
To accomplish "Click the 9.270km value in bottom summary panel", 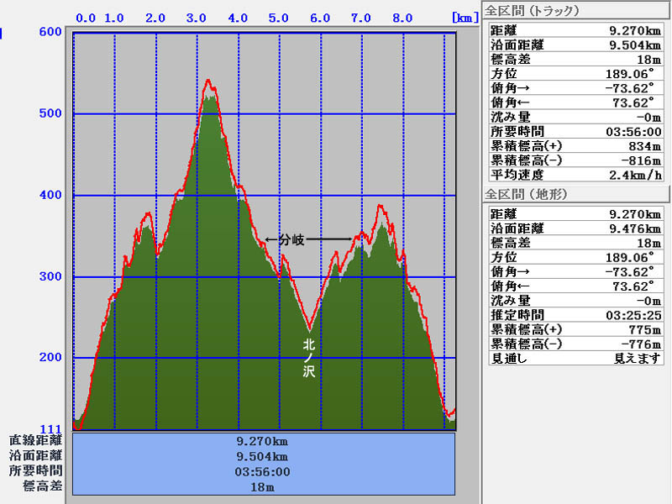I will pos(263,440).
